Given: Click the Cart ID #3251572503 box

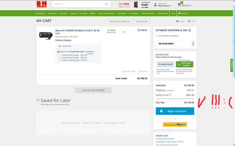Looking at the screenshot, I should click(x=93, y=90).
